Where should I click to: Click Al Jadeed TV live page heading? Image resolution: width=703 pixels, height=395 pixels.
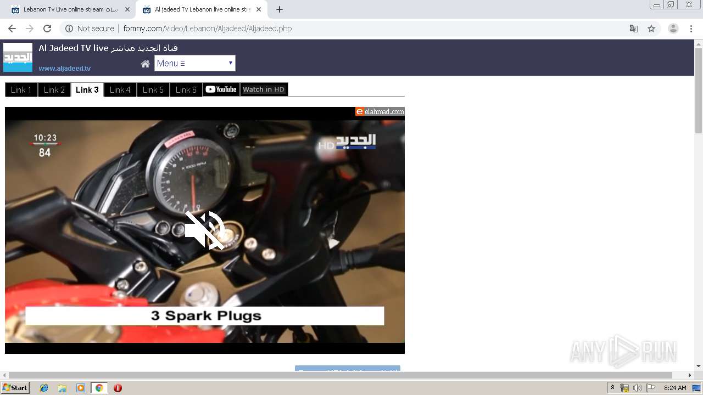(108, 48)
